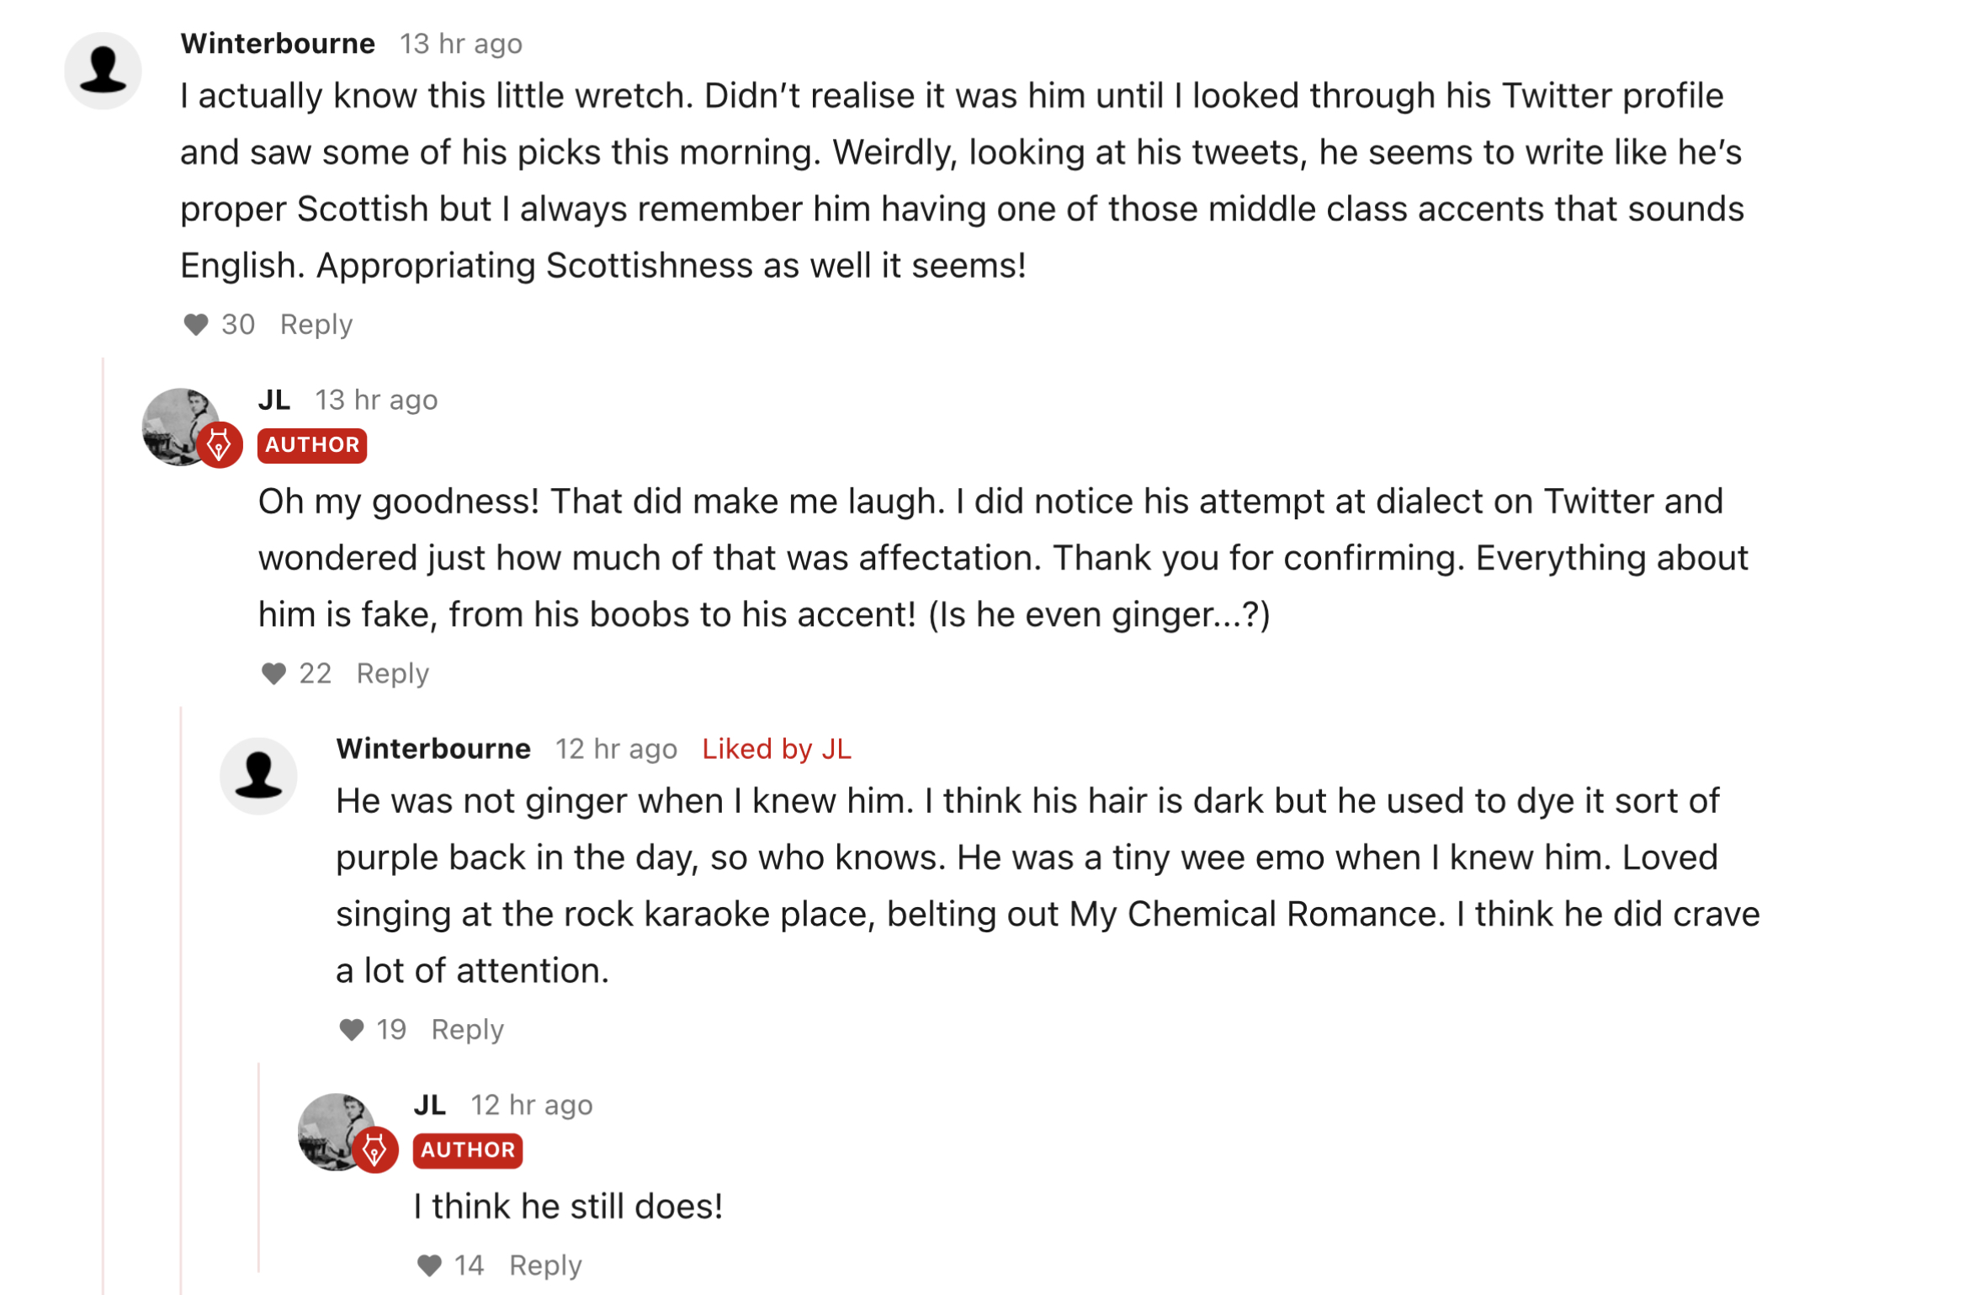The width and height of the screenshot is (1985, 1295).
Task: Click the red pen badge on JL's last avatar
Action: pyautogui.click(x=375, y=1150)
